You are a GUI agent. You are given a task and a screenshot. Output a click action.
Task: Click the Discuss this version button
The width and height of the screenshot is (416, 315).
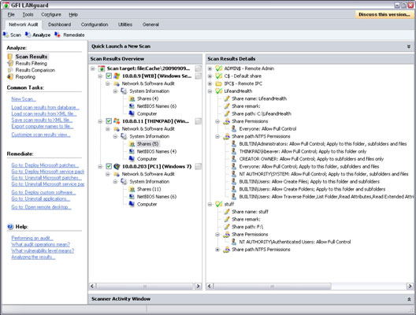pos(384,15)
